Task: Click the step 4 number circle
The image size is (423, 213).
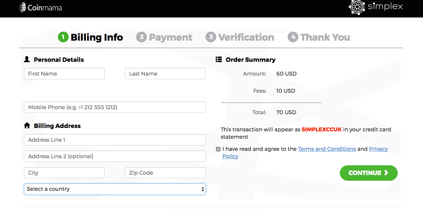Action: tap(293, 37)
